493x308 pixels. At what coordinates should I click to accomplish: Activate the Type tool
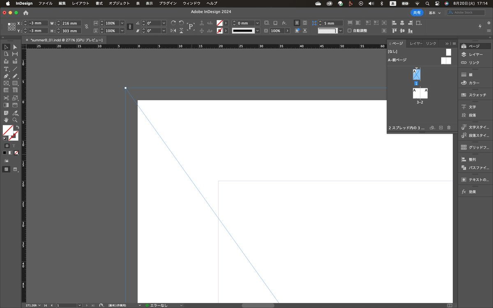point(6,69)
